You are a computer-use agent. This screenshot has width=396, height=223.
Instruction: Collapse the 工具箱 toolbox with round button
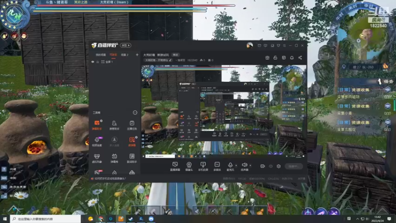(x=135, y=112)
